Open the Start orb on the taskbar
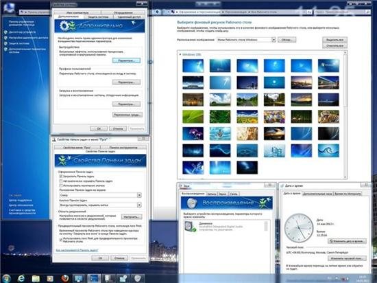The width and height of the screenshot is (377, 283). [x=6, y=278]
